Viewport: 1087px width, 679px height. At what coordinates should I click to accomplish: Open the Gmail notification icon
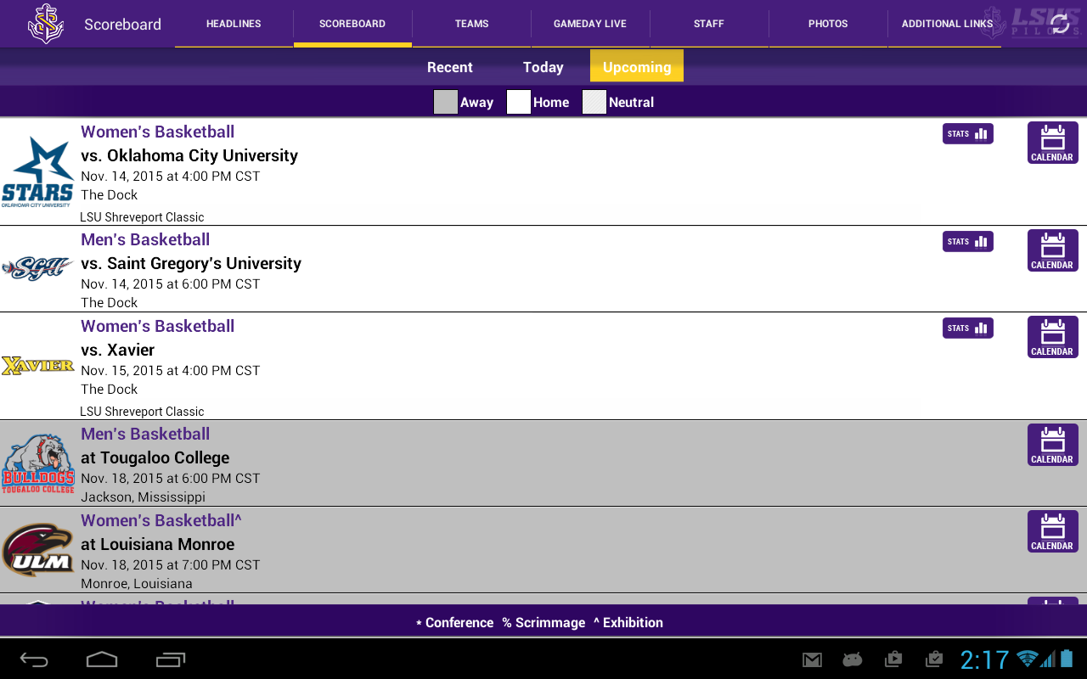point(812,659)
